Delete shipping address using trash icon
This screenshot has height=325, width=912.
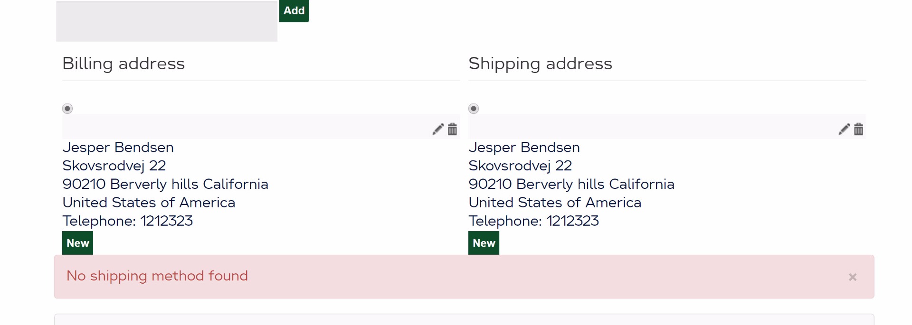tap(859, 129)
